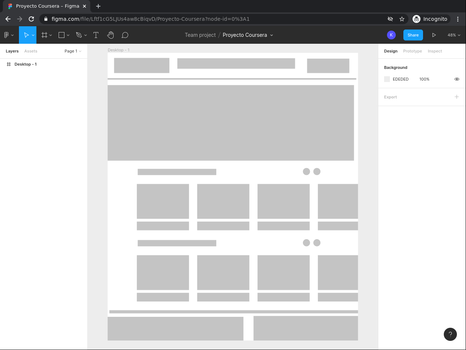Image resolution: width=466 pixels, height=350 pixels.
Task: Click the background color swatch
Action: click(x=387, y=79)
